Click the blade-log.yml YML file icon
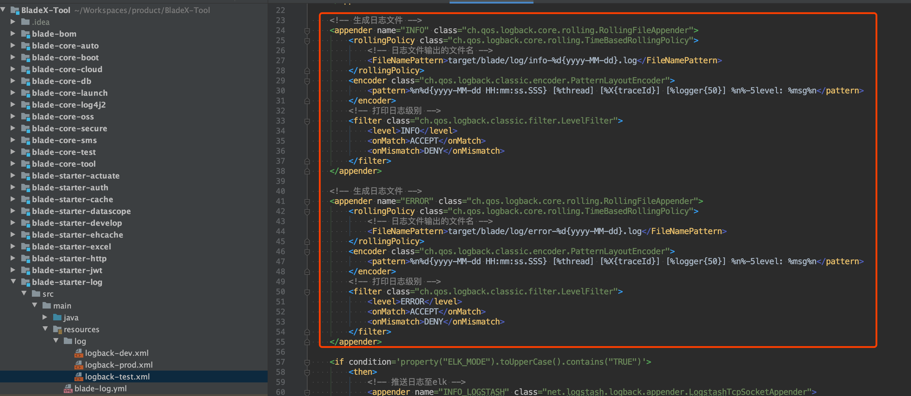 tap(68, 389)
